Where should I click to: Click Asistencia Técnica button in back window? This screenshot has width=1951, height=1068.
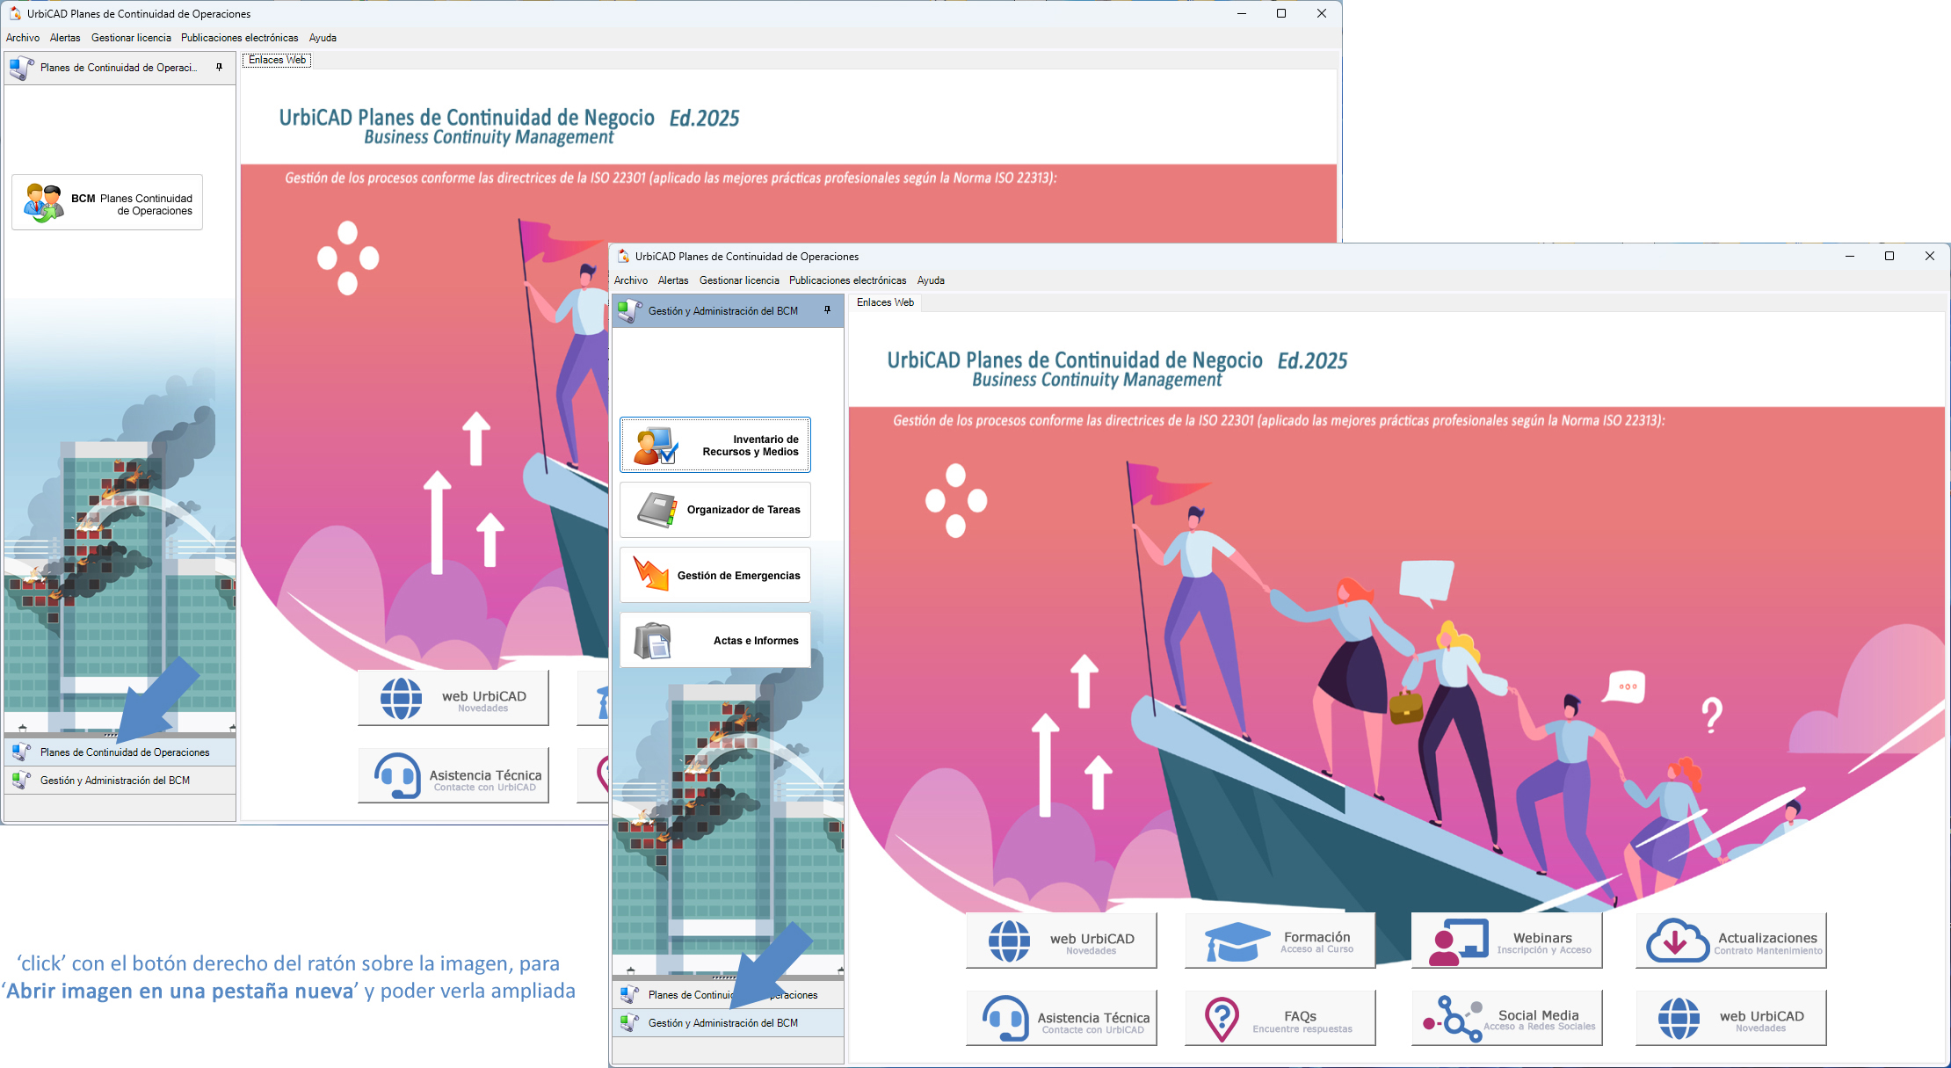(453, 775)
